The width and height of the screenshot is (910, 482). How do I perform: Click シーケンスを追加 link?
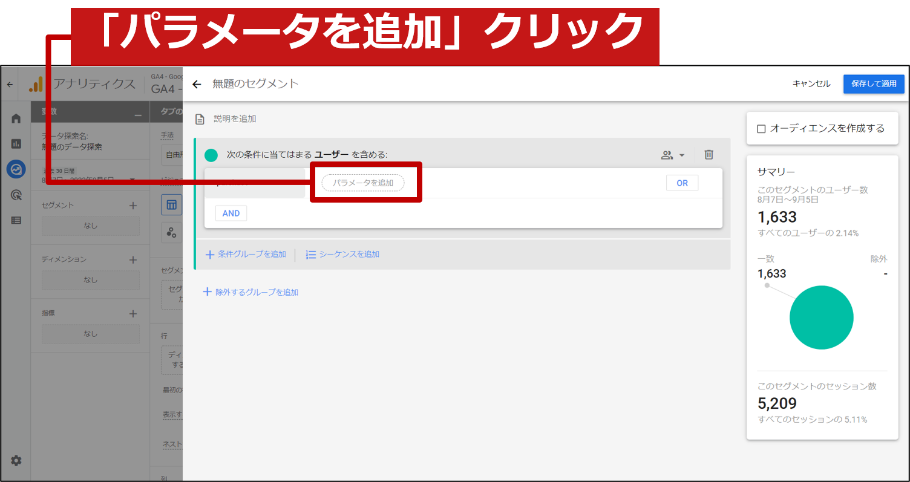click(x=342, y=255)
